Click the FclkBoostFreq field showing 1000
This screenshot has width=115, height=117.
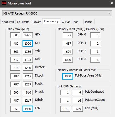pyautogui.click(x=68, y=76)
